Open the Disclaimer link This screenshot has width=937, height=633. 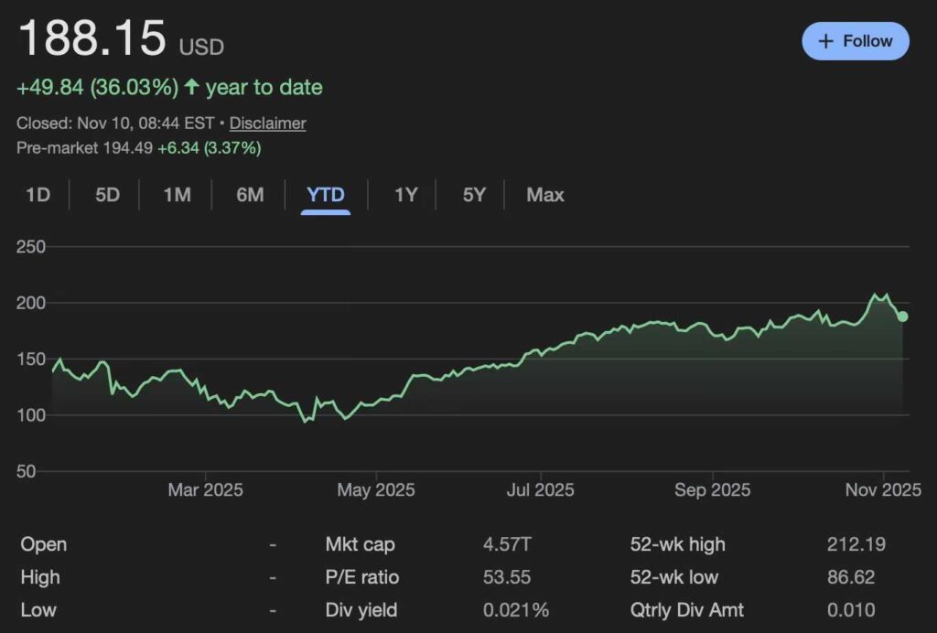pyautogui.click(x=267, y=123)
